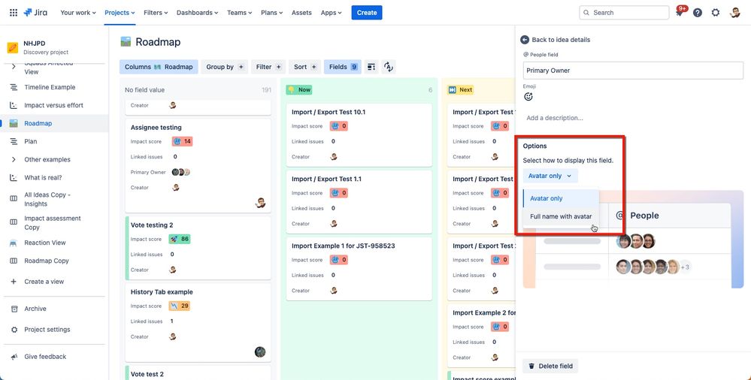751x380 pixels.
Task: Click the NHJPD project pencil icon
Action: coord(13,47)
